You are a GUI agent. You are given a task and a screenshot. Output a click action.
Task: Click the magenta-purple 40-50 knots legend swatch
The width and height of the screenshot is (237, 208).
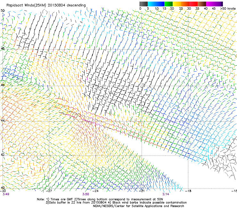click(214, 4)
